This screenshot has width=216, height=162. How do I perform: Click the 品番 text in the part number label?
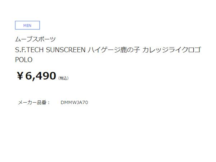pos(42,103)
